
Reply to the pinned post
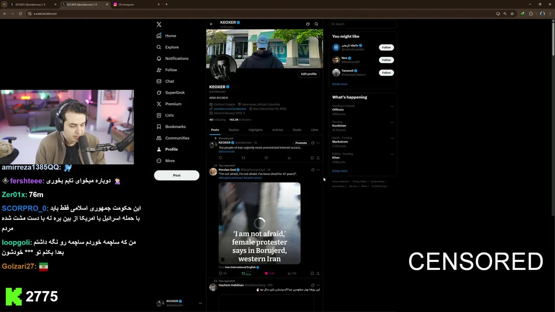tap(220, 158)
